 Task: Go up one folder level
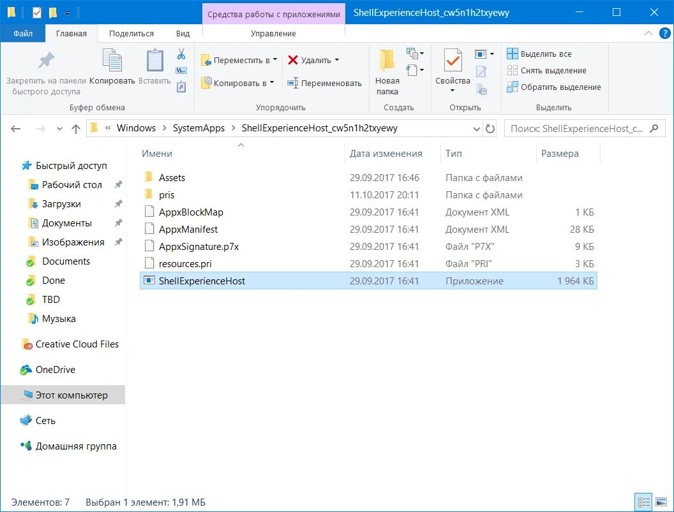pos(76,128)
